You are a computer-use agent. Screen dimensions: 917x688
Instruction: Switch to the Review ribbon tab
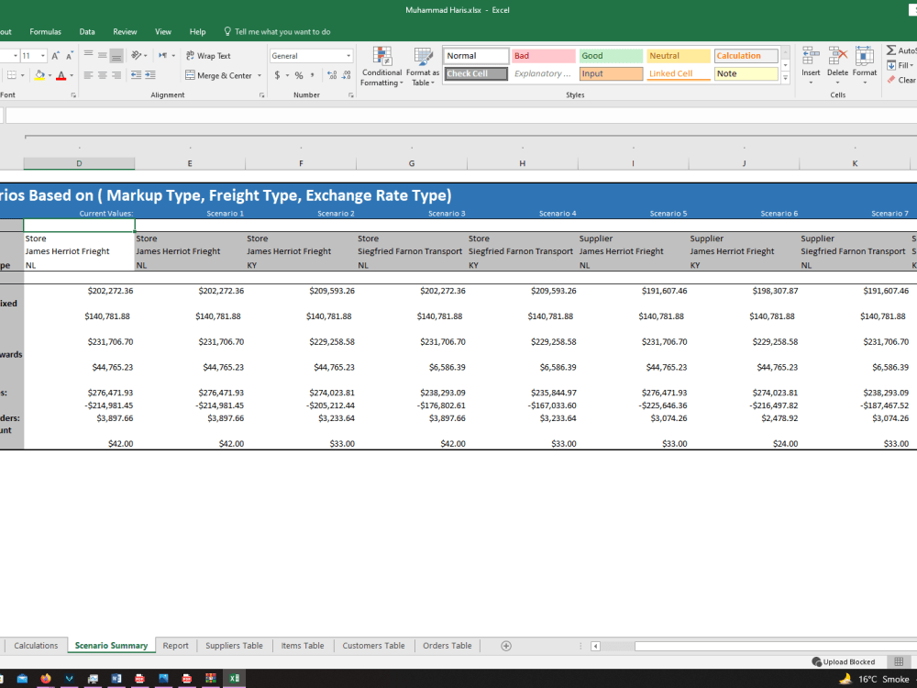click(125, 31)
